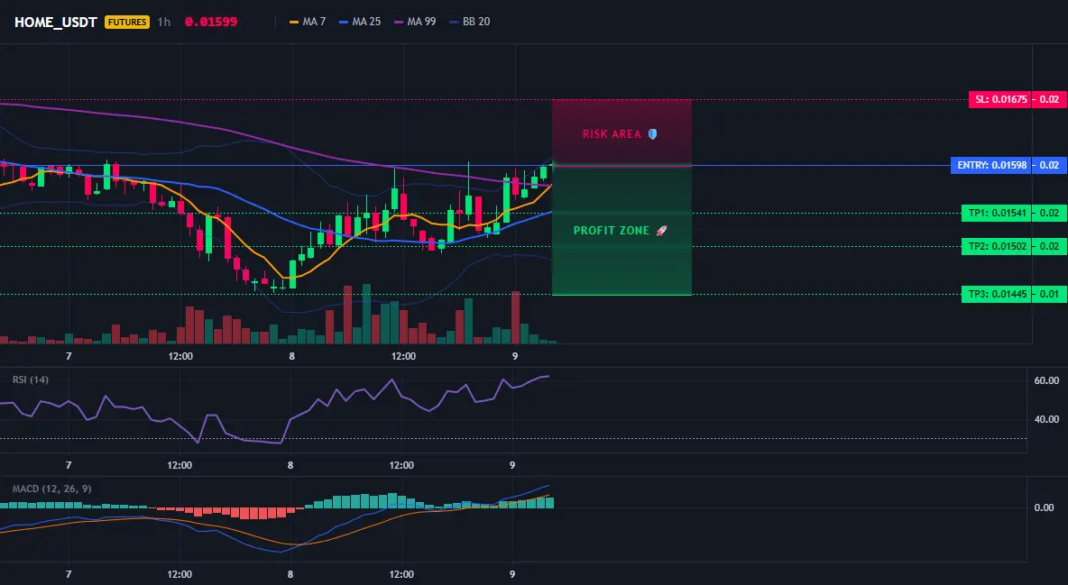This screenshot has height=585, width=1068.
Task: Toggle the MA 7 legend entry
Action: tap(308, 22)
